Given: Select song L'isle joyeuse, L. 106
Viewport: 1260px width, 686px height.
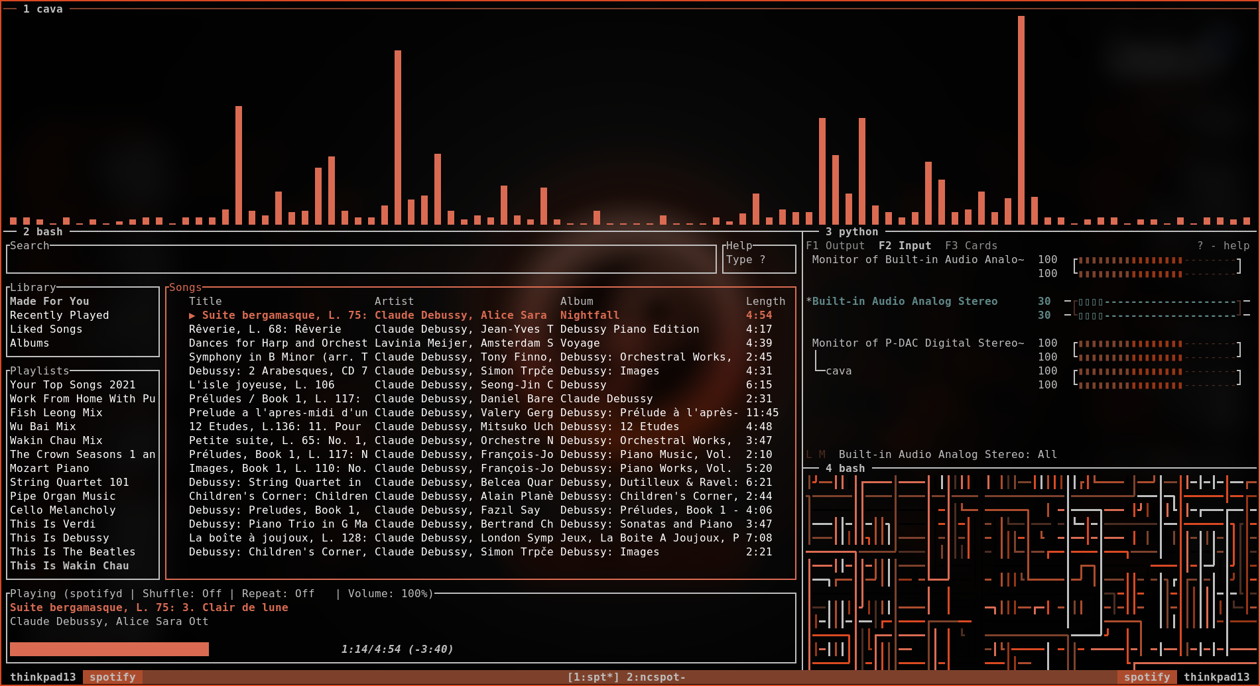Looking at the screenshot, I should [481, 385].
